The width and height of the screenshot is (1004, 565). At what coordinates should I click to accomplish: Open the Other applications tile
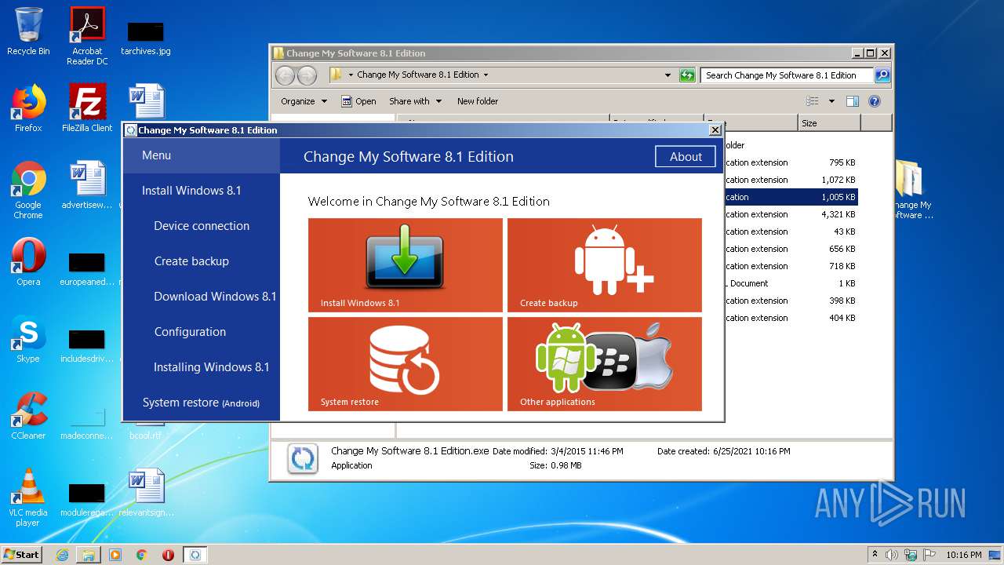tap(604, 364)
